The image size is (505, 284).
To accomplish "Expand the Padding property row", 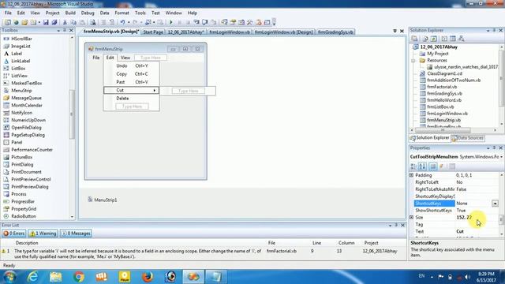I will 411,175.
